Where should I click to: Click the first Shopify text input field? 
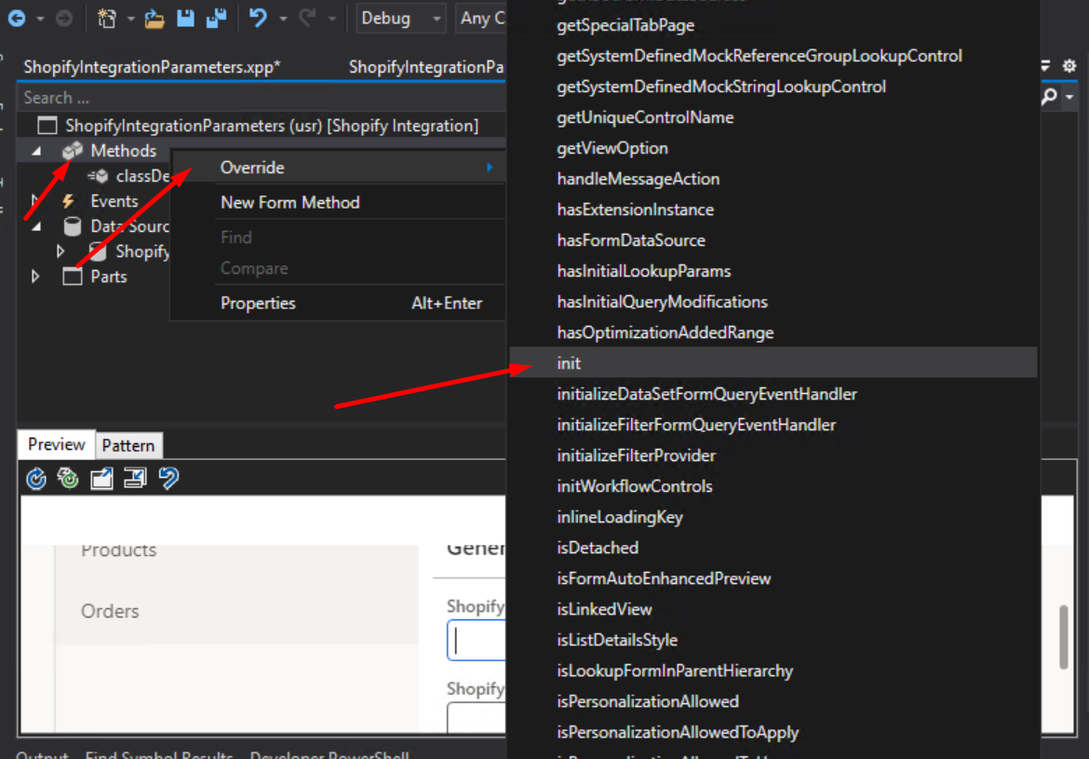[x=477, y=640]
